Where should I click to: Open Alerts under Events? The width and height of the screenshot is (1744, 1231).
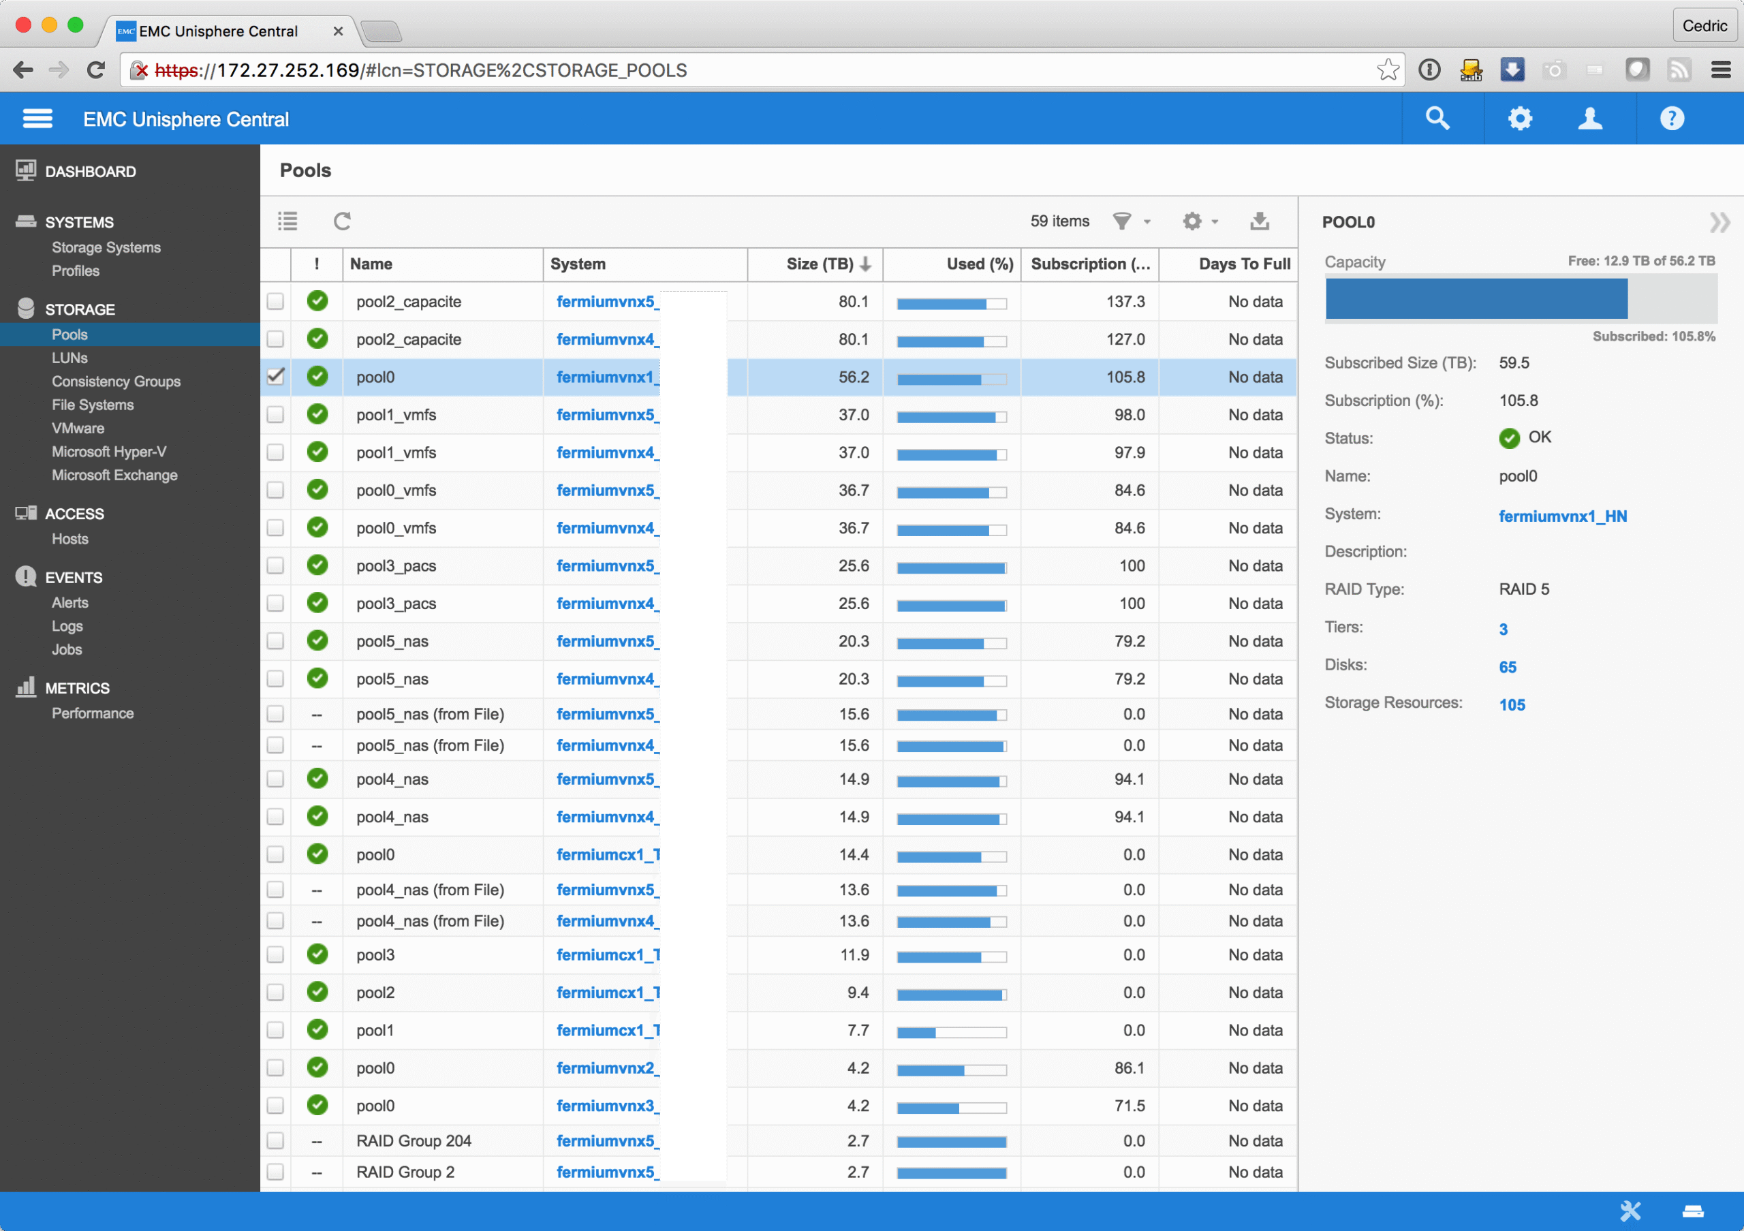pyautogui.click(x=70, y=602)
